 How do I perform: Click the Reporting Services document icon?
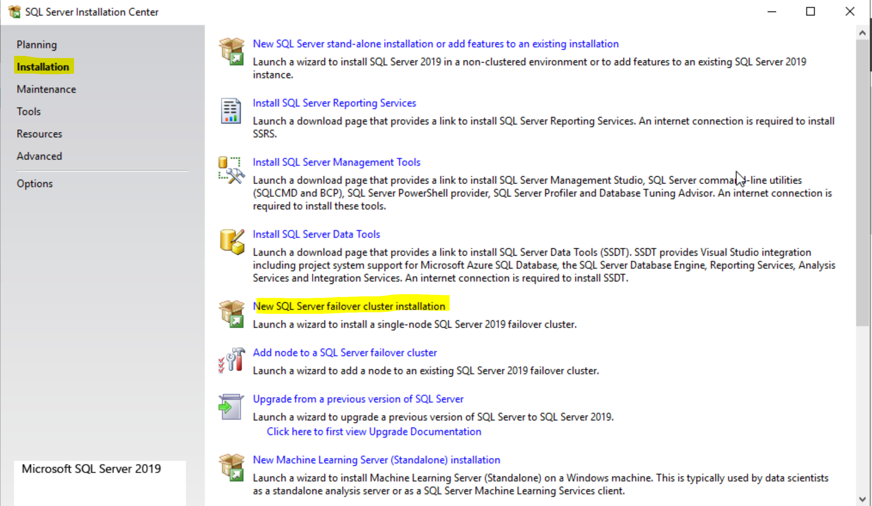(x=231, y=111)
